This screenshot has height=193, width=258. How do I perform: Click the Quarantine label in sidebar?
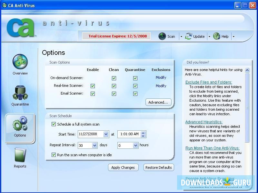point(20,104)
